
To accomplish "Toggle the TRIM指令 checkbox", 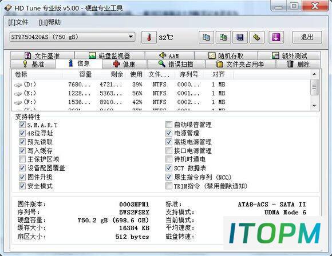I will point(169,186).
